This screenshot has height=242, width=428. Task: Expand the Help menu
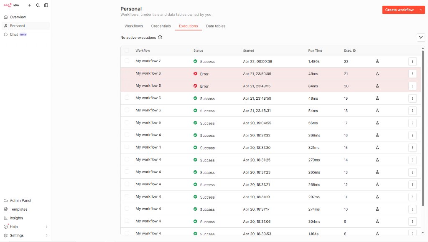pos(25,227)
